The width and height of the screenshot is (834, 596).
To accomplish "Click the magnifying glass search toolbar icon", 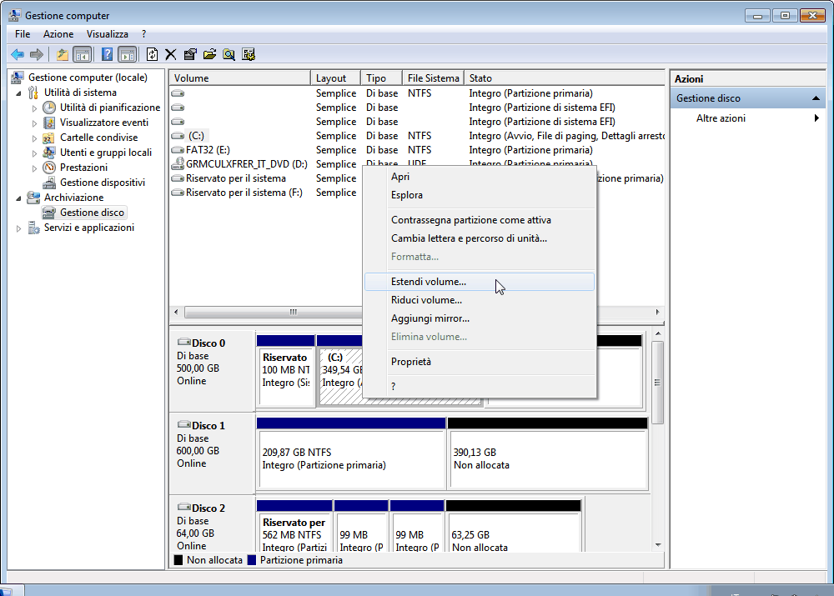I will (x=229, y=54).
